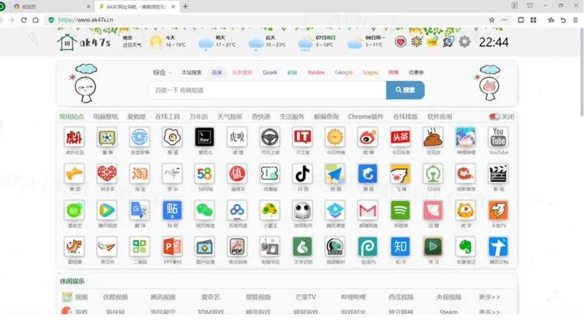Open the IT之家 red icon
584x320 pixels.
coord(302,137)
